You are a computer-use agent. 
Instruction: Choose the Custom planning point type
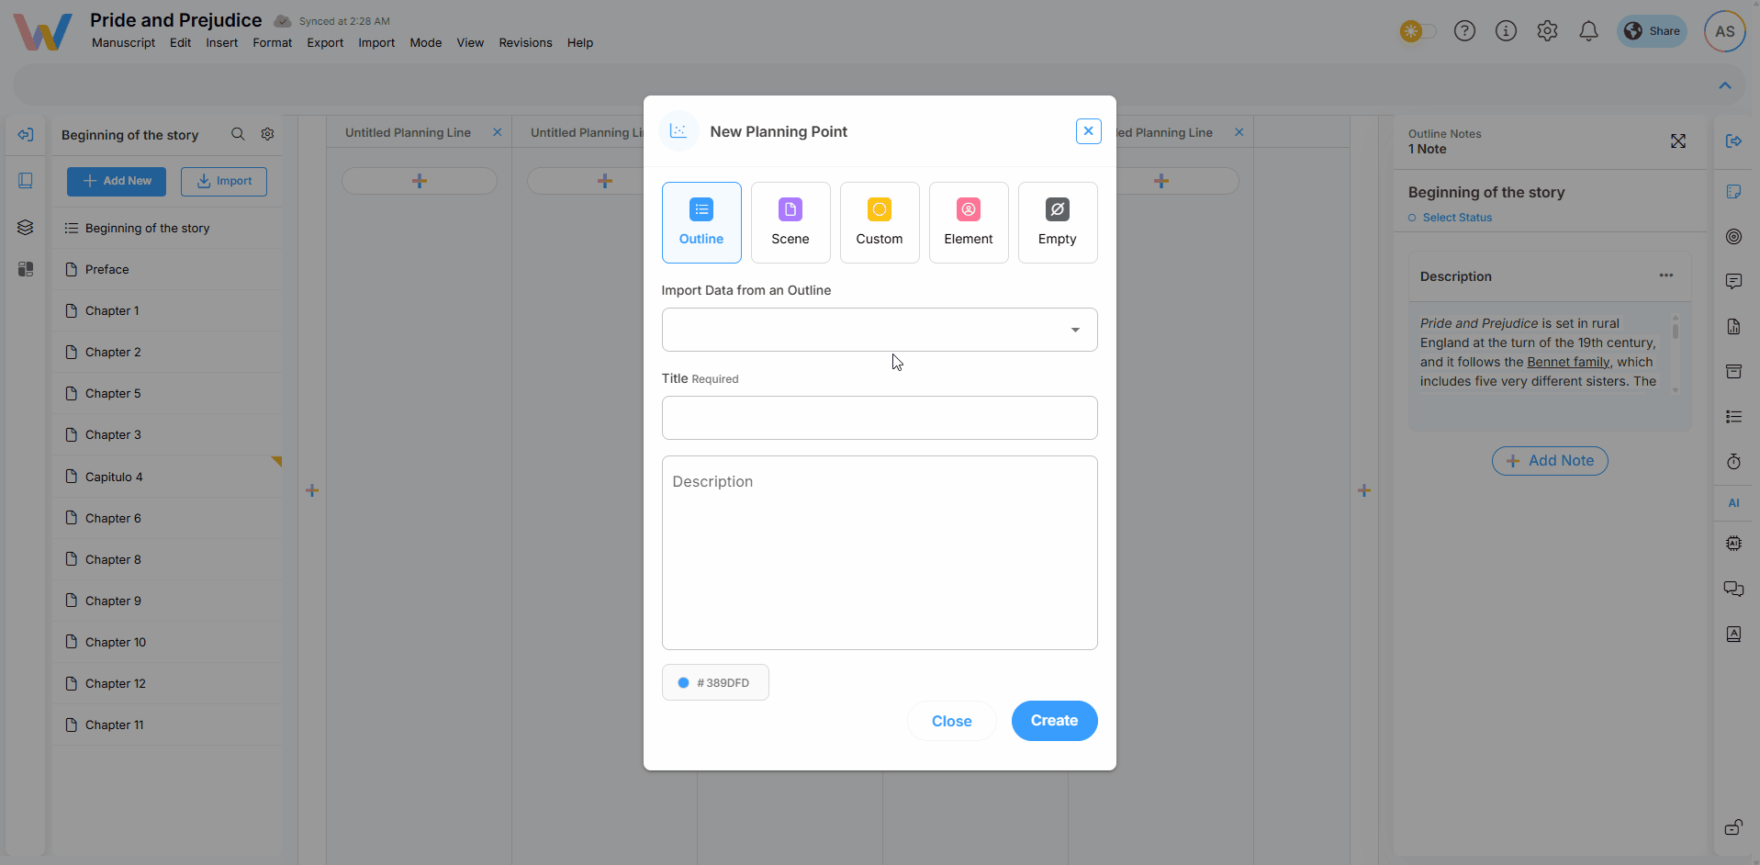coord(879,222)
